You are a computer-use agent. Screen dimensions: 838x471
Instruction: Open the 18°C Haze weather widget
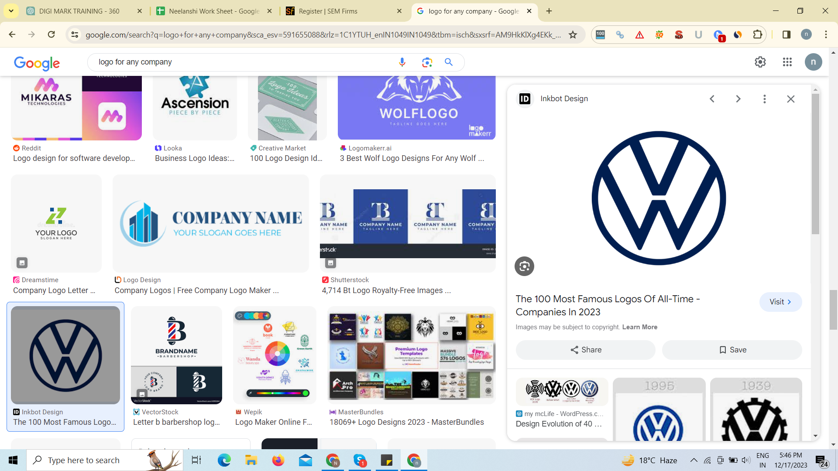tap(649, 460)
